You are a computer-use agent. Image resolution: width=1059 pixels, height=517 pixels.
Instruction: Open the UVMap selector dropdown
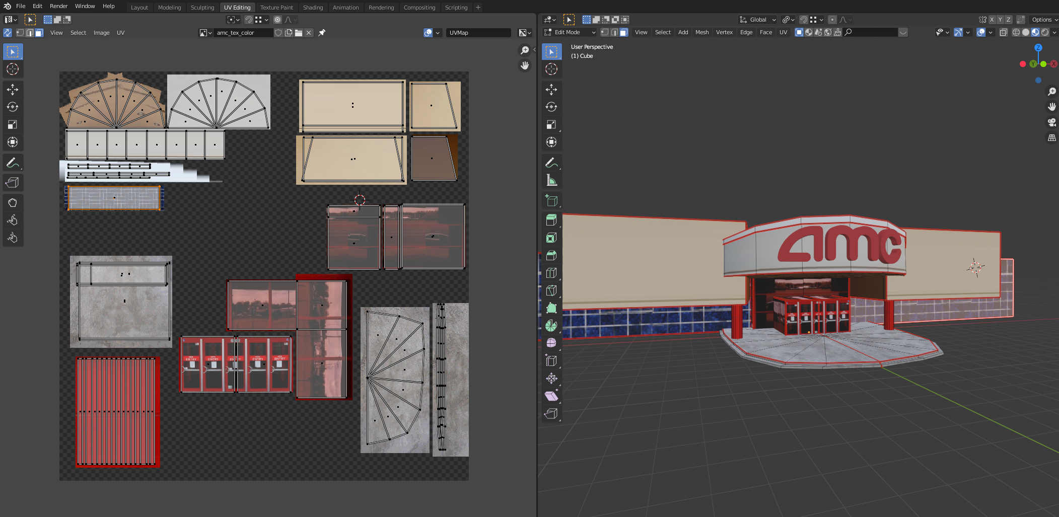coord(478,33)
